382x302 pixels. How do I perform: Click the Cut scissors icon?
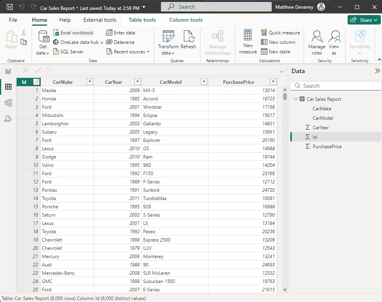pos(24,33)
